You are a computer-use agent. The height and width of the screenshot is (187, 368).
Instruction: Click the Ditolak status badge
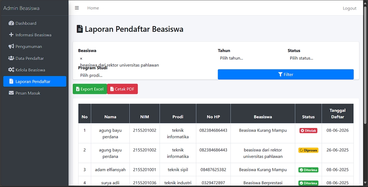point(308,131)
